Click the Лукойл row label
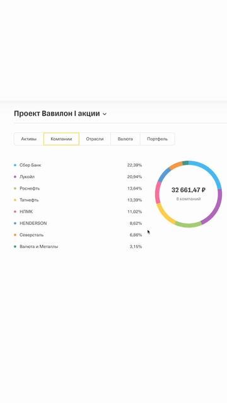This screenshot has width=227, height=403. point(27,177)
